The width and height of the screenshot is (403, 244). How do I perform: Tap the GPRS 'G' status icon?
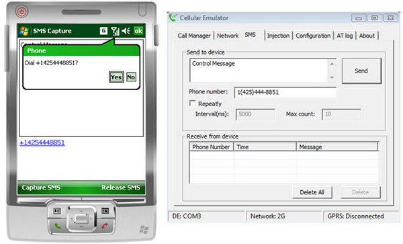103,31
